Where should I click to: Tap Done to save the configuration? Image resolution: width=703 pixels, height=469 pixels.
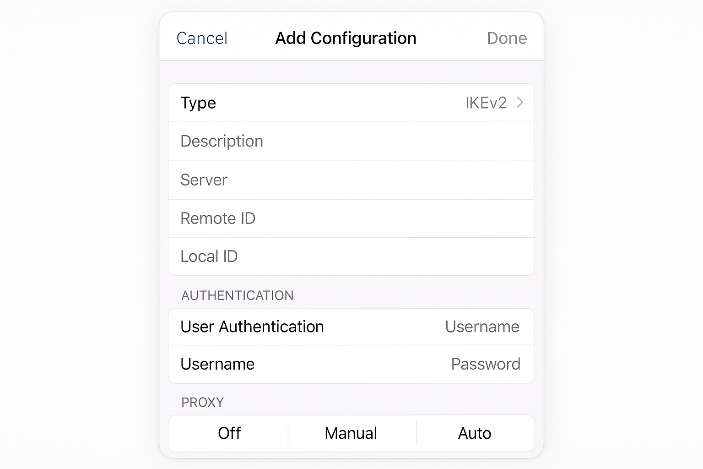pyautogui.click(x=507, y=38)
